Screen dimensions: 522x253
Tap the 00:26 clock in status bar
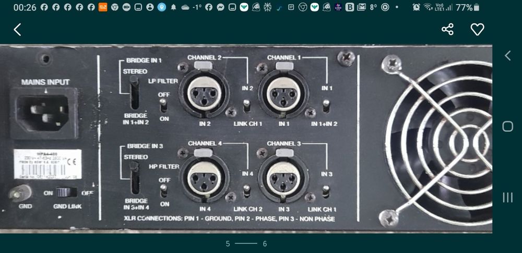click(25, 7)
